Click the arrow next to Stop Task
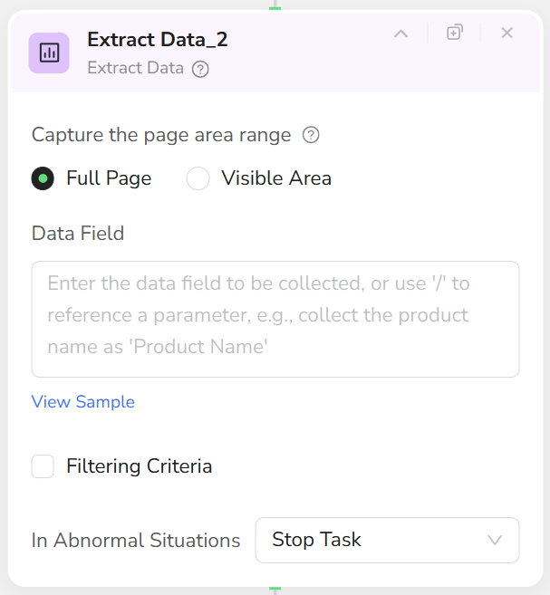550x595 pixels. pos(495,540)
